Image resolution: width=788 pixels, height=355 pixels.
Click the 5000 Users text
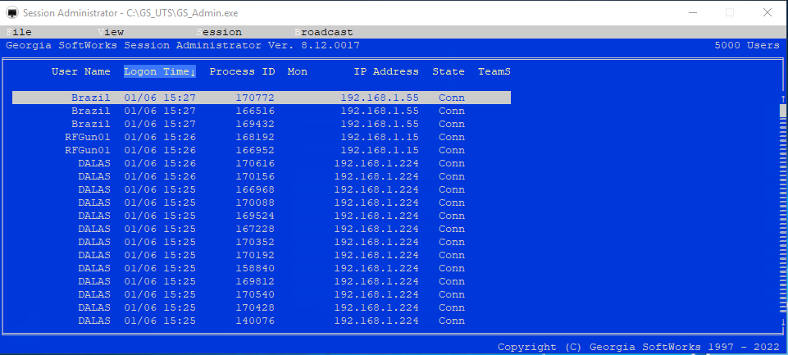pos(747,45)
